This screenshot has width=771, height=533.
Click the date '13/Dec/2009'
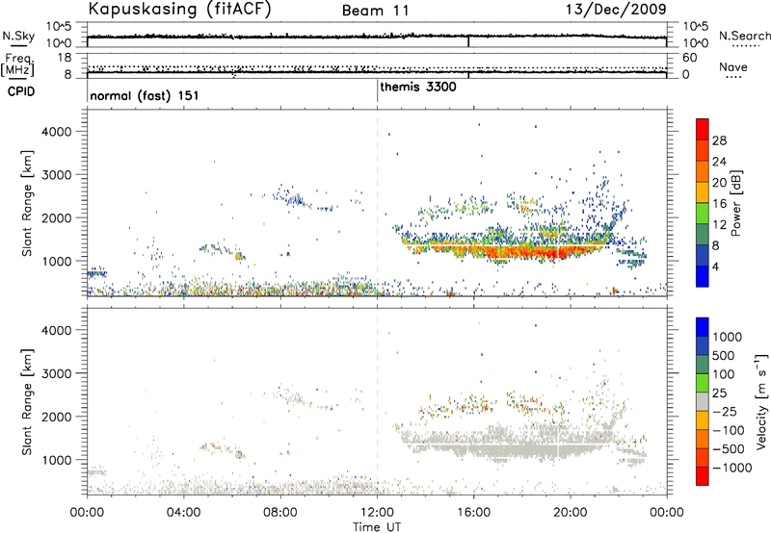(616, 10)
